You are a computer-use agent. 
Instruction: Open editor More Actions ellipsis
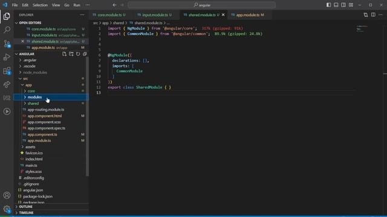[380, 15]
